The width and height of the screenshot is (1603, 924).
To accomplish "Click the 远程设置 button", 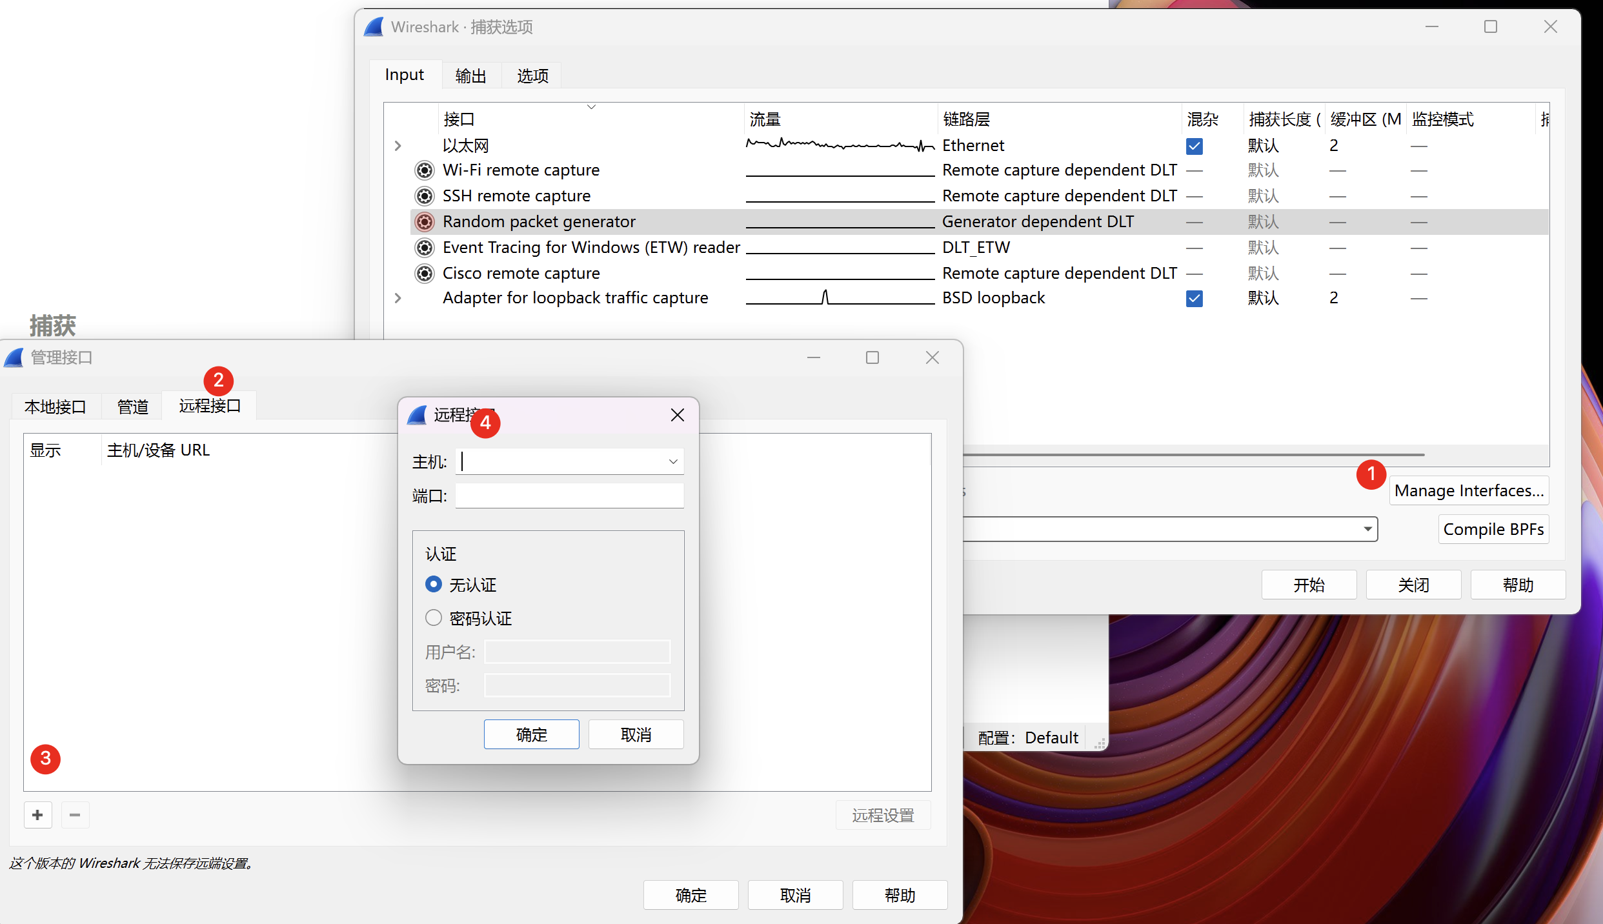I will (x=883, y=815).
